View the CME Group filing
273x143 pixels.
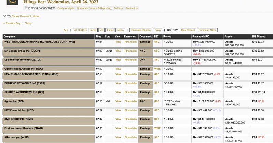(118, 119)
